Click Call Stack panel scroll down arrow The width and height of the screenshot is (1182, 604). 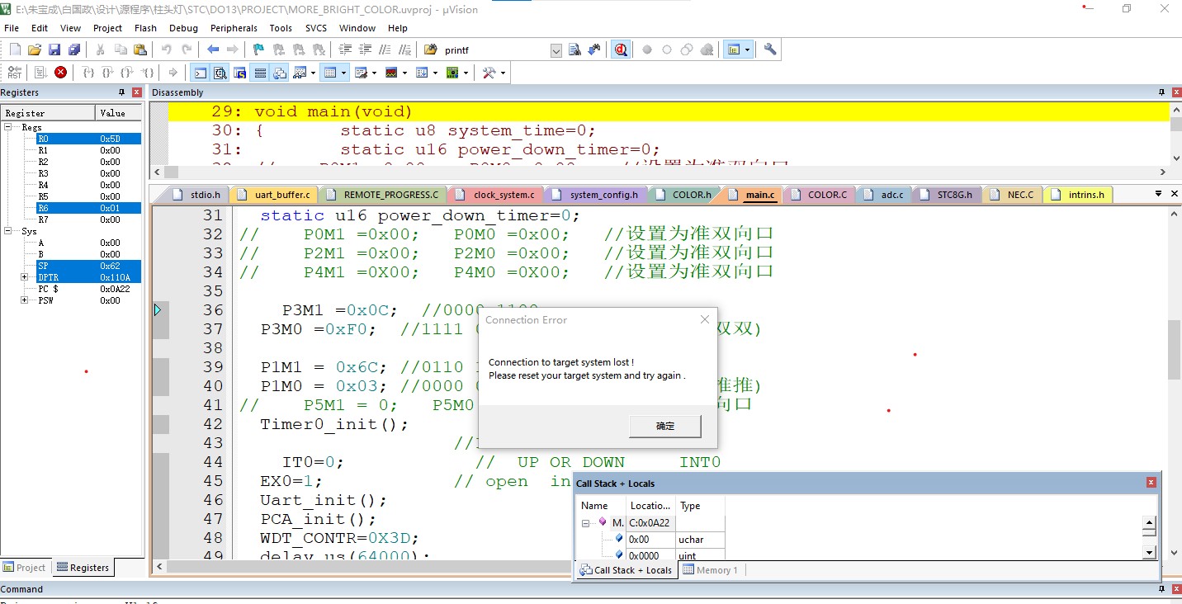tap(1149, 551)
